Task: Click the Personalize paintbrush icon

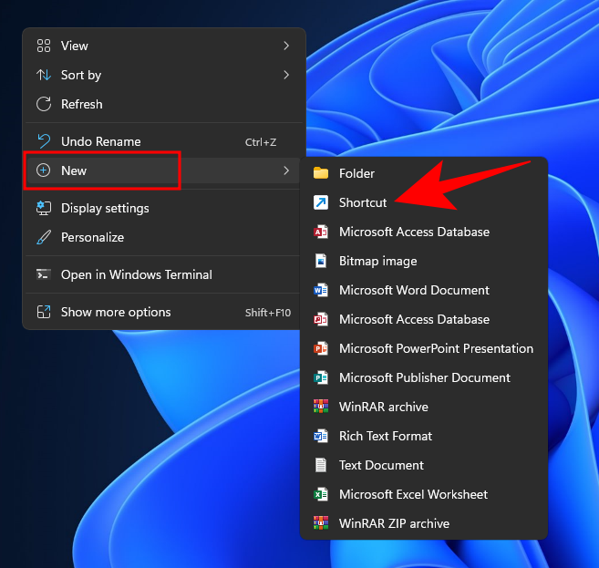Action: (x=43, y=237)
